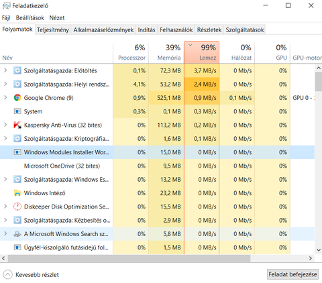
Task: Click the Szolgáltatásgazda: Helyi rendsz... gear icon
Action: coord(17,84)
